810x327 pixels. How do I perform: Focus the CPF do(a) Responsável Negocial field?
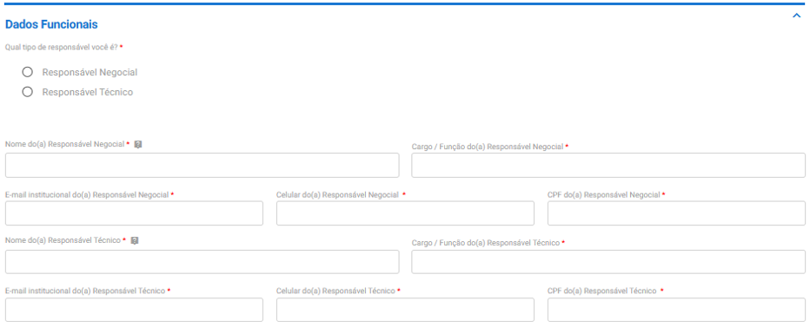(x=676, y=213)
